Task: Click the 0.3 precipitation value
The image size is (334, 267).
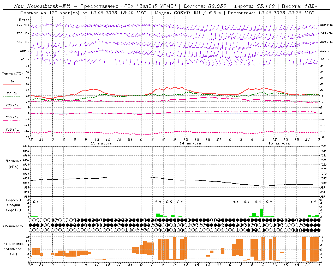Action: point(269,202)
